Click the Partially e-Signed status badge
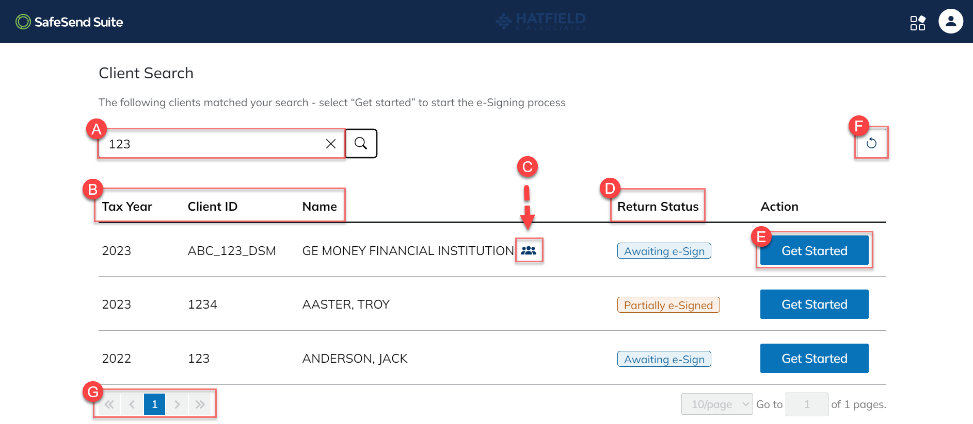Screen dimensions: 973x424 668,305
